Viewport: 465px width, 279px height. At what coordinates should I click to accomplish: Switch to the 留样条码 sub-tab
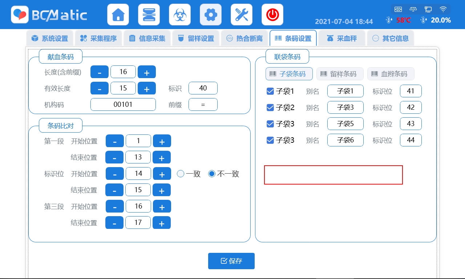point(340,74)
